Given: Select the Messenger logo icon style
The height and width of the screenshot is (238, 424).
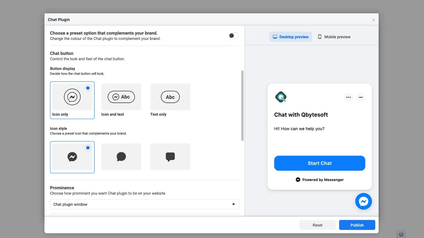Looking at the screenshot, I should [72, 157].
